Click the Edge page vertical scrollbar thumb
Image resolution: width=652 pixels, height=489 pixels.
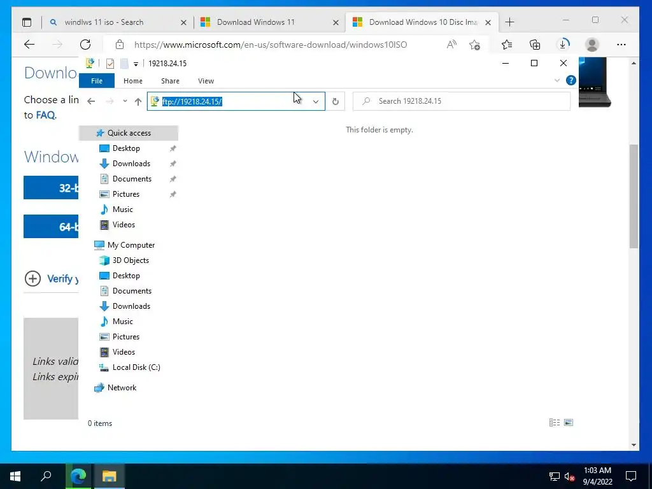[x=634, y=196]
